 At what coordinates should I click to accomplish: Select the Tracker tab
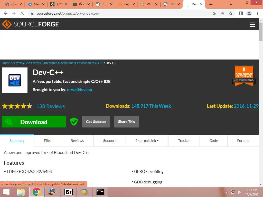(184, 141)
